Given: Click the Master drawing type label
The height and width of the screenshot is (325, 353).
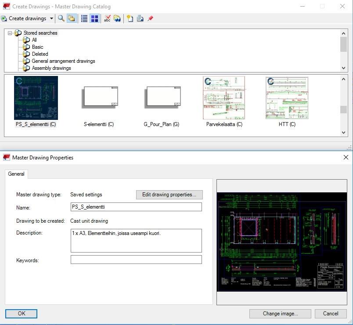Looking at the screenshot, I should [x=39, y=195].
